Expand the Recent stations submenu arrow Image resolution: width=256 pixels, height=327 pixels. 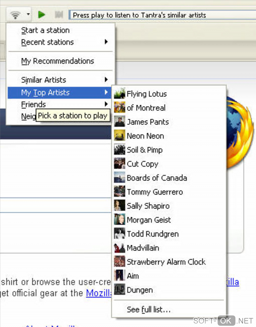[106, 42]
